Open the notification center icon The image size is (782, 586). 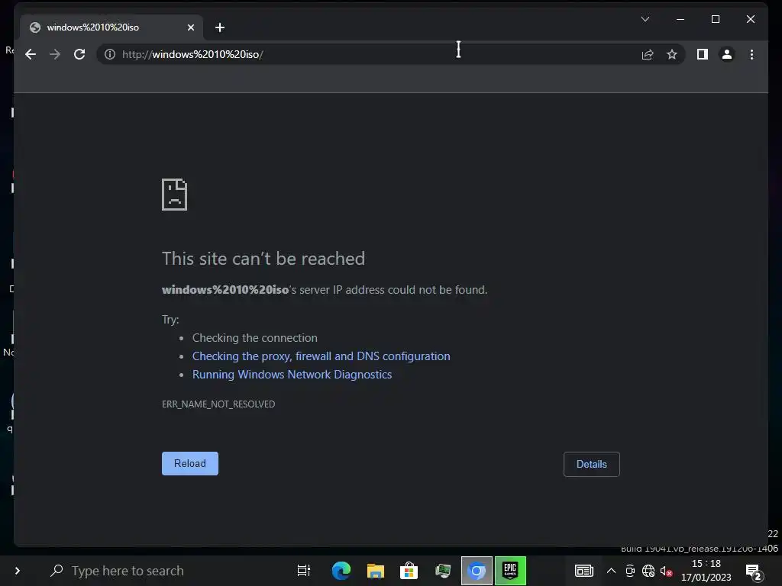(x=754, y=572)
